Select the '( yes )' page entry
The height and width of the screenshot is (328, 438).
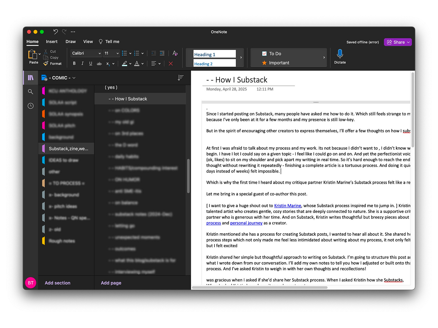point(111,87)
